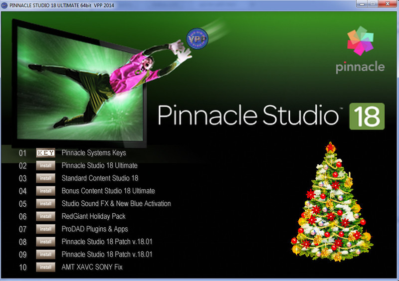The width and height of the screenshot is (399, 281).
Task: Select the 'ProDAD Plugins & Apps' label
Action: [x=95, y=229]
